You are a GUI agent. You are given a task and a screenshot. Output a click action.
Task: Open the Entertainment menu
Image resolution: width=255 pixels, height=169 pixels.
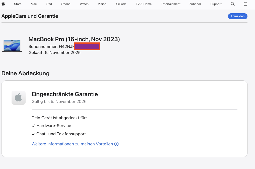coord(171,4)
